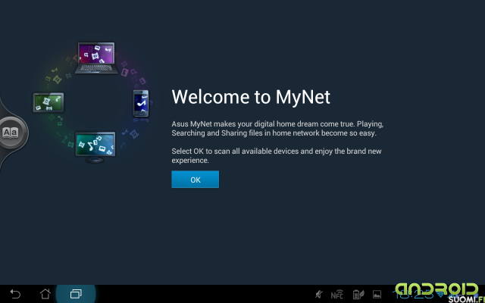The image size is (485, 303).
Task: Click the laptop device illustration
Action: pyautogui.click(x=96, y=58)
